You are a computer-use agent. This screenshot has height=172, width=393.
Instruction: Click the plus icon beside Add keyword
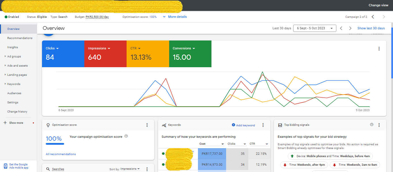(233, 125)
